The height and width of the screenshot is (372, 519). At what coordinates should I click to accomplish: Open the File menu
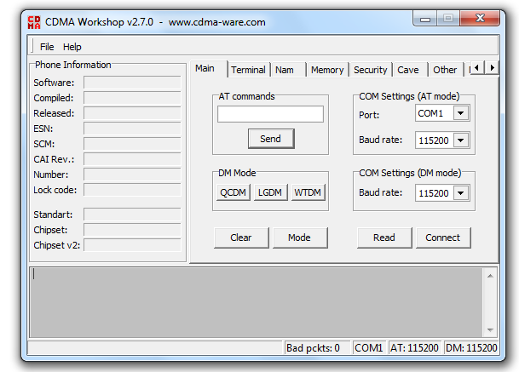[x=47, y=47]
